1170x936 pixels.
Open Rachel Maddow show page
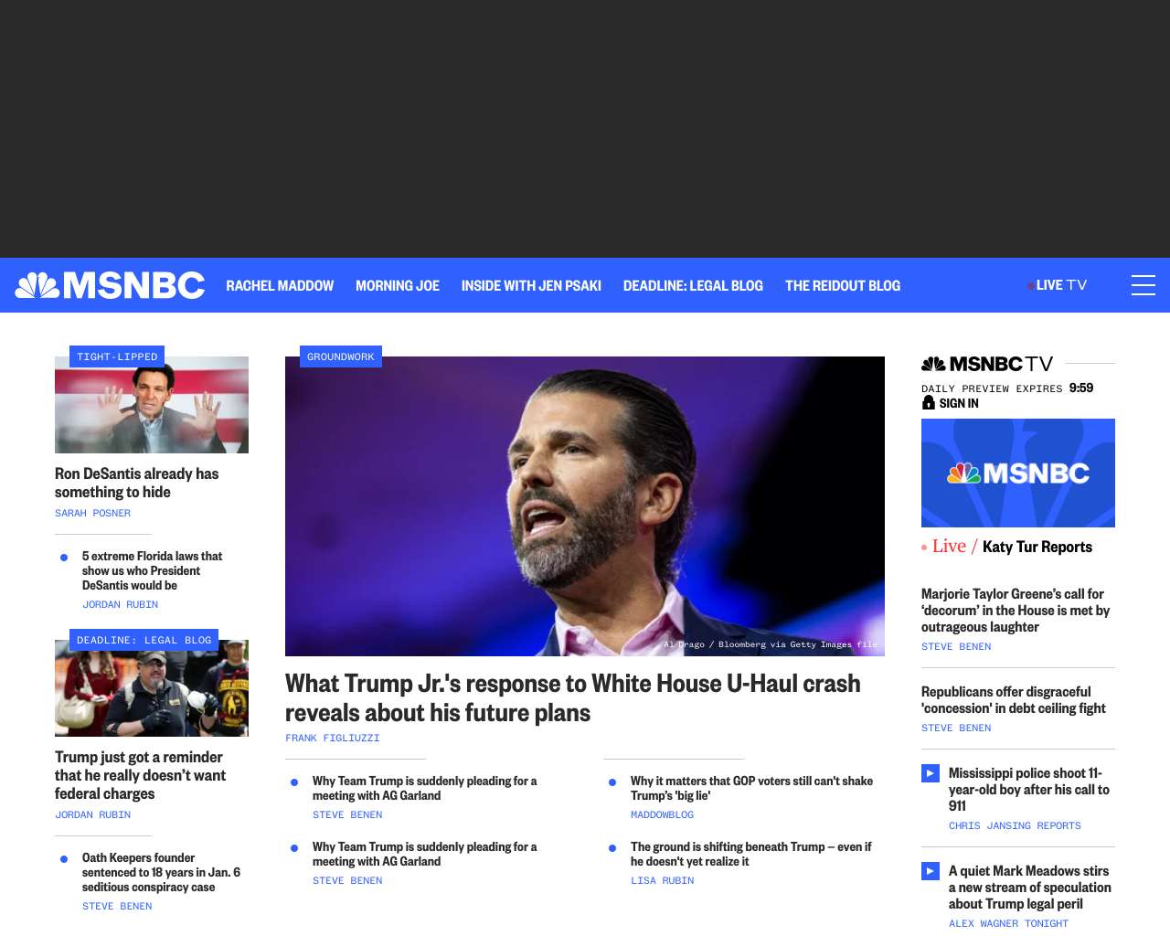280,285
